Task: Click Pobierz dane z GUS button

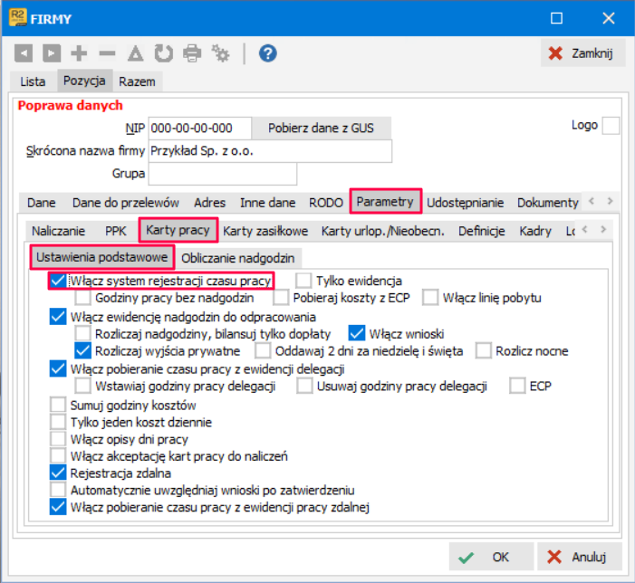Action: 321,129
